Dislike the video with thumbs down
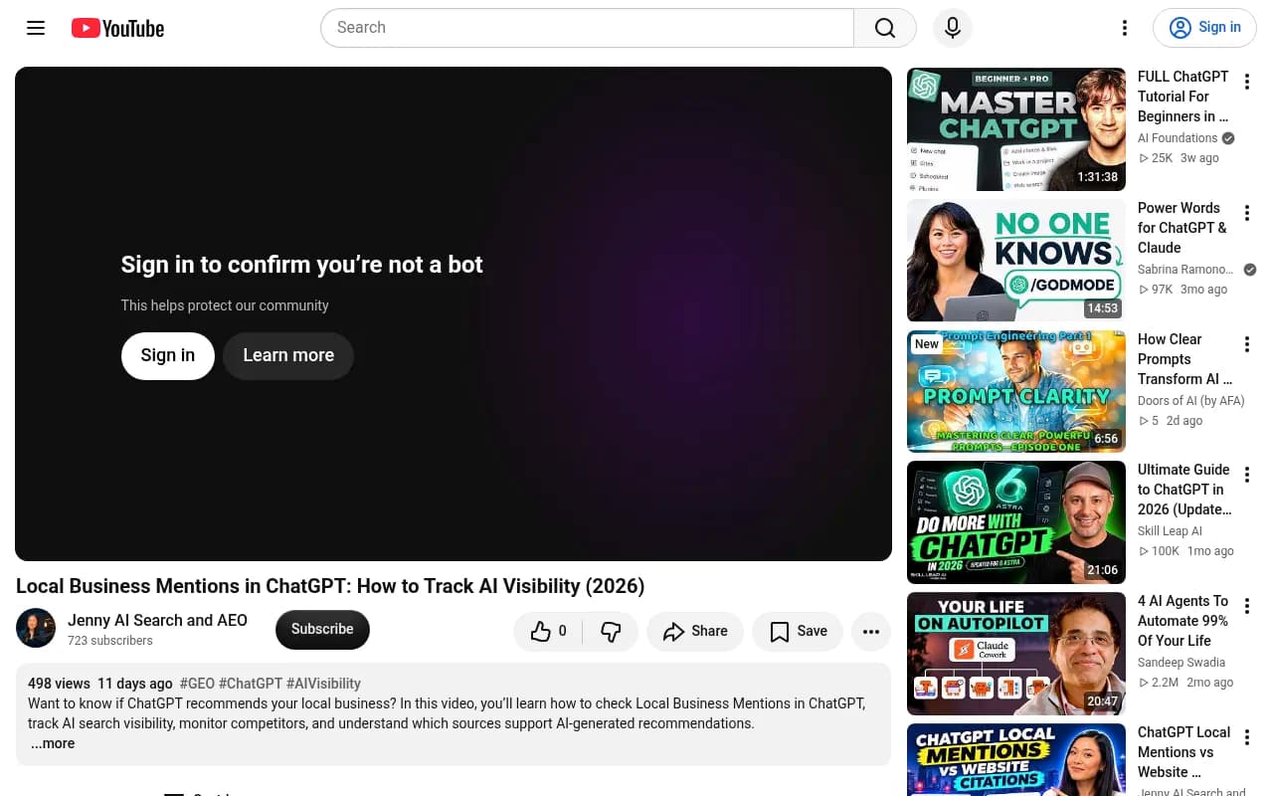The image size is (1273, 796). tap(611, 631)
